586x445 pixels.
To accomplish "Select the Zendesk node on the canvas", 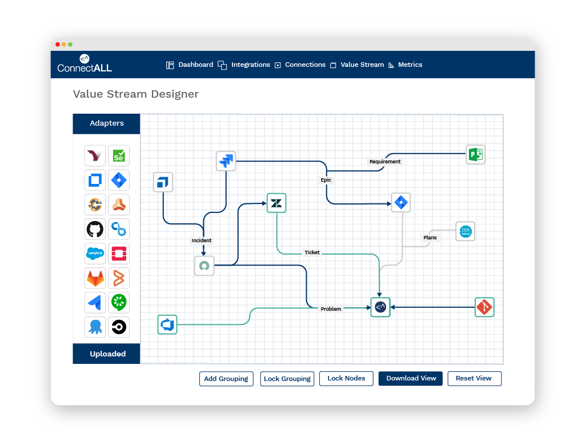I will (276, 203).
